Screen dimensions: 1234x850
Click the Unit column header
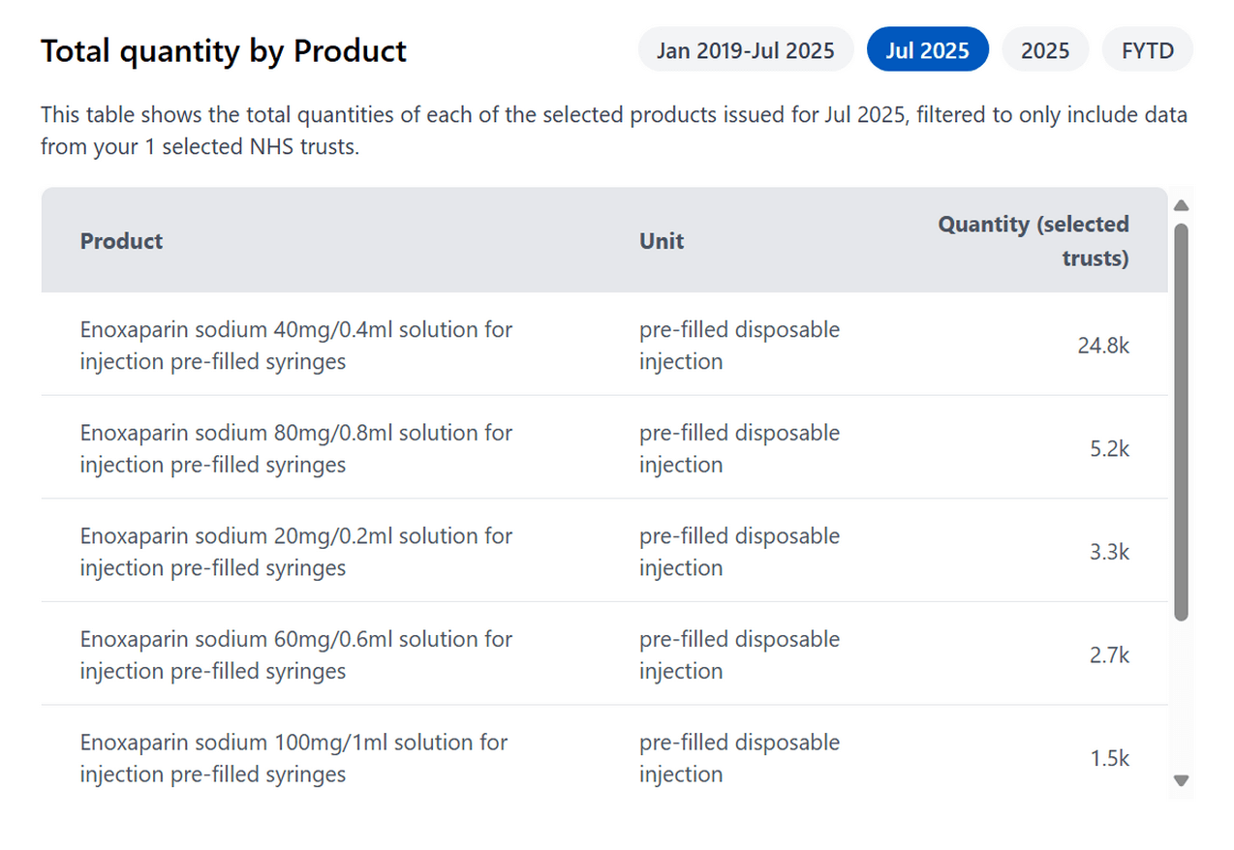[662, 241]
